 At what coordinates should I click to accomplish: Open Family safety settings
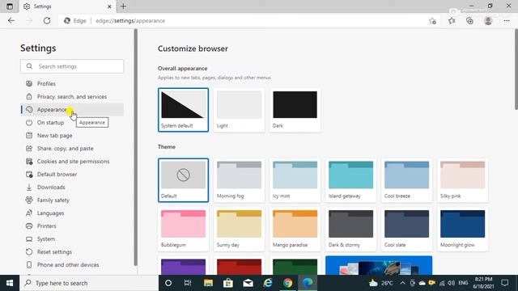tap(73, 200)
